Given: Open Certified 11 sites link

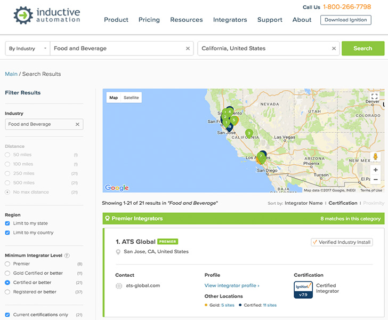Looking at the screenshot, I should pos(270,305).
